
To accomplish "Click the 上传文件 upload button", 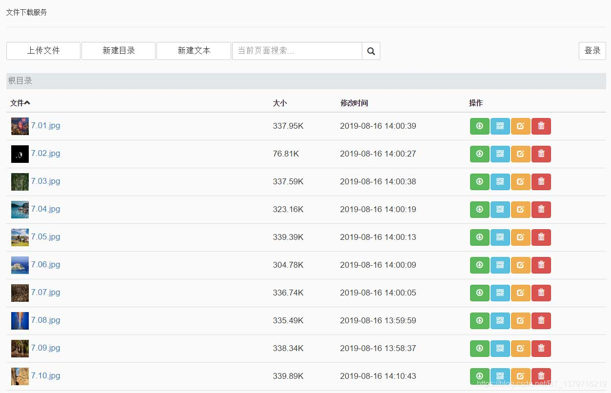I will tap(43, 51).
